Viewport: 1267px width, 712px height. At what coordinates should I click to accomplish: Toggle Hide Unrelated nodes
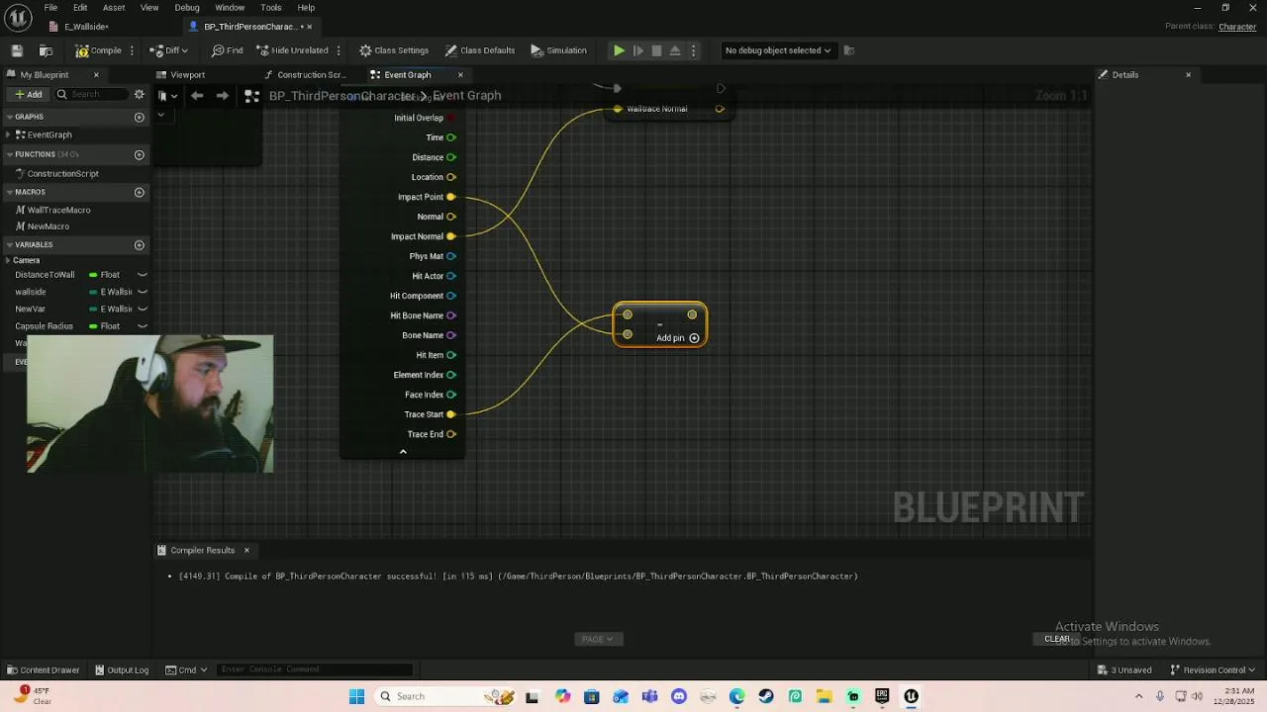coord(292,50)
